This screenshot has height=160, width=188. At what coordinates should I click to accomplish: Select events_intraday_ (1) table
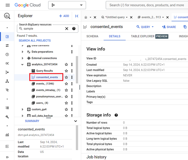click(48, 90)
